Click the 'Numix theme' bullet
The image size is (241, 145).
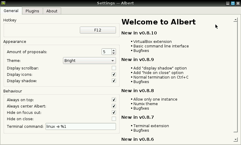(146, 104)
